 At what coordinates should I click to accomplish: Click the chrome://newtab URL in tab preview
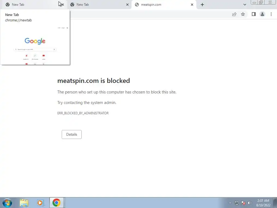coord(19,20)
